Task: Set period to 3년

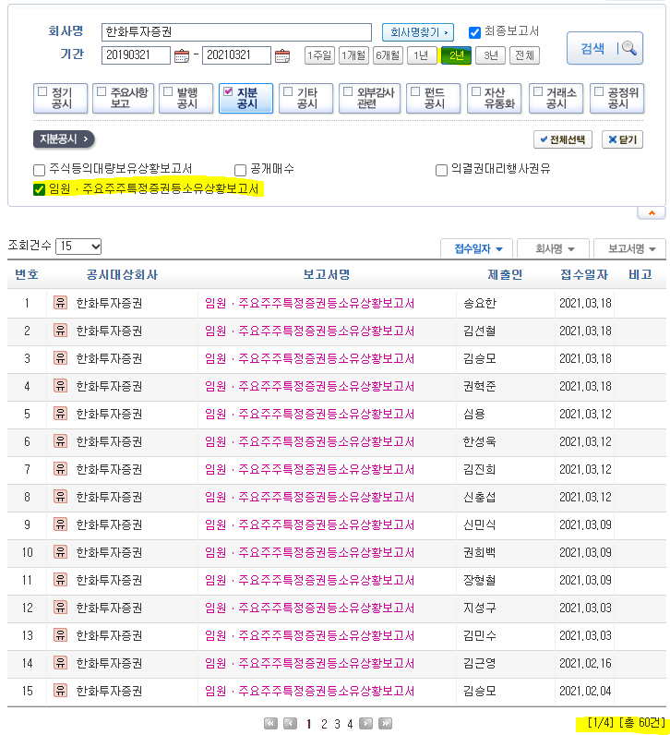Action: click(491, 55)
